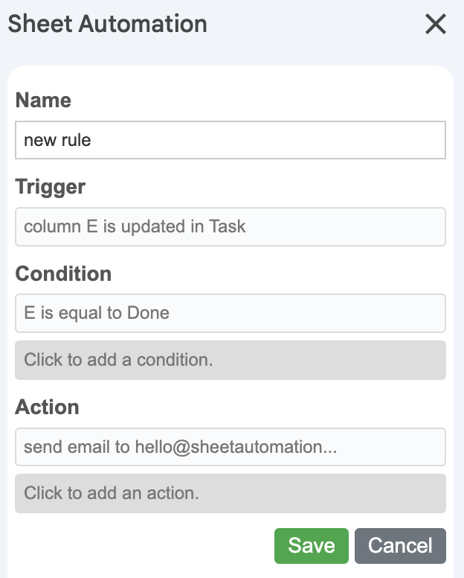Click blank area beside the Action heading
The image size is (464, 578).
click(x=260, y=407)
